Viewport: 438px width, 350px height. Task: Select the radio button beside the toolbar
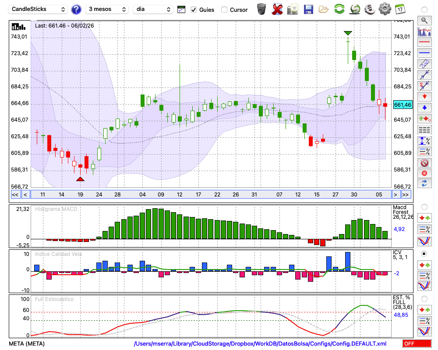click(424, 10)
